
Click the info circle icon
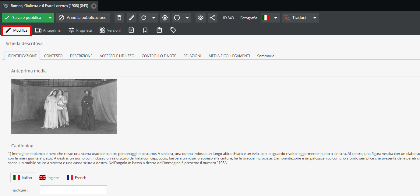tap(177, 18)
